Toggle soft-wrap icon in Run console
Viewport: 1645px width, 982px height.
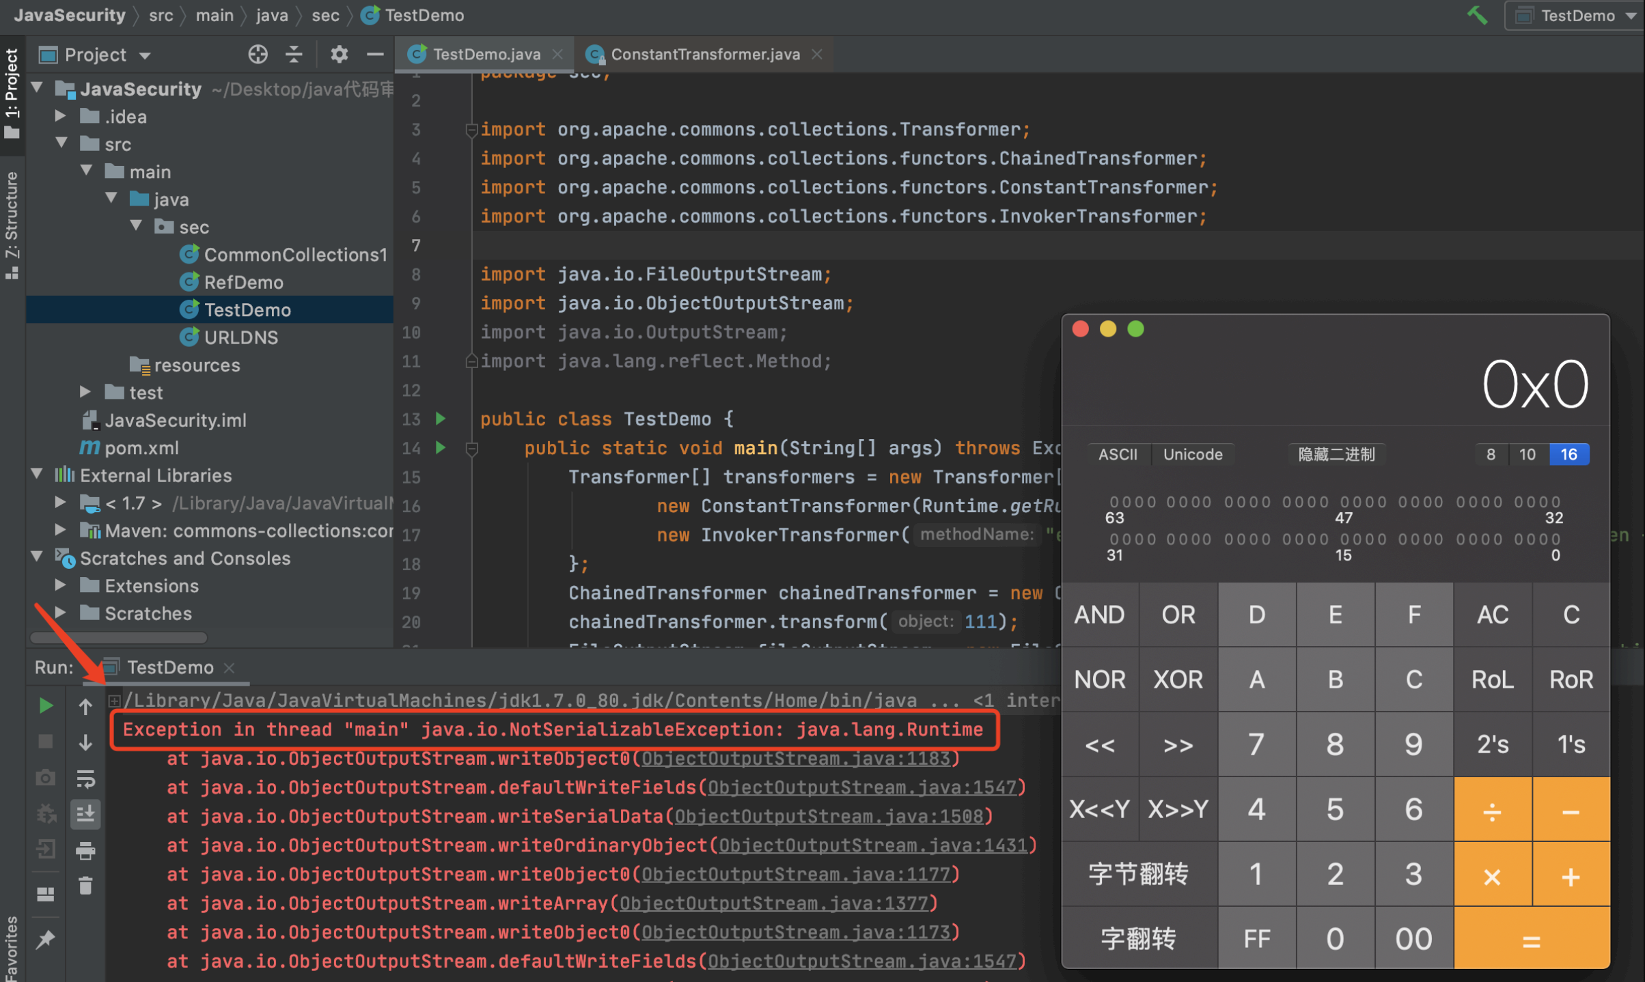click(x=85, y=778)
